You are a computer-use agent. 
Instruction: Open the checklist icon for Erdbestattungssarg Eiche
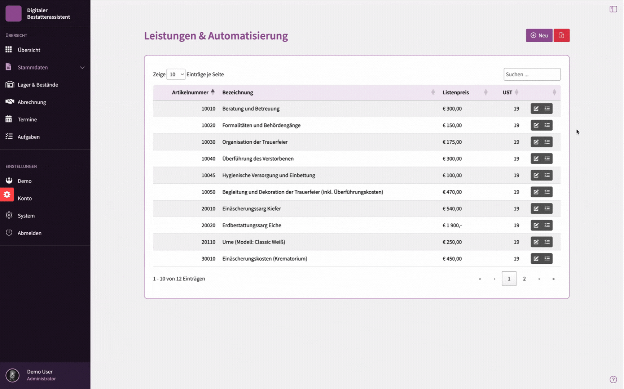[x=547, y=225]
